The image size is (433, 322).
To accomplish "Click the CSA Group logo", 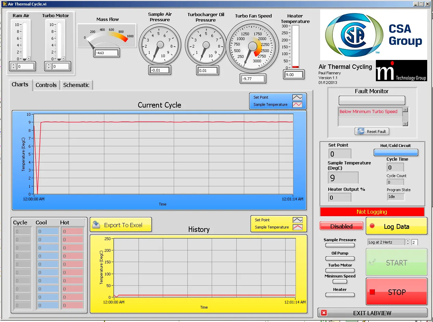I will tap(373, 35).
